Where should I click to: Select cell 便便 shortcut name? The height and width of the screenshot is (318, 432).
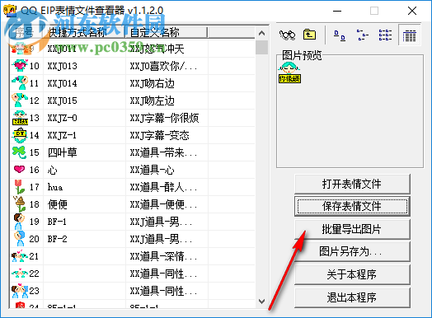click(58, 204)
